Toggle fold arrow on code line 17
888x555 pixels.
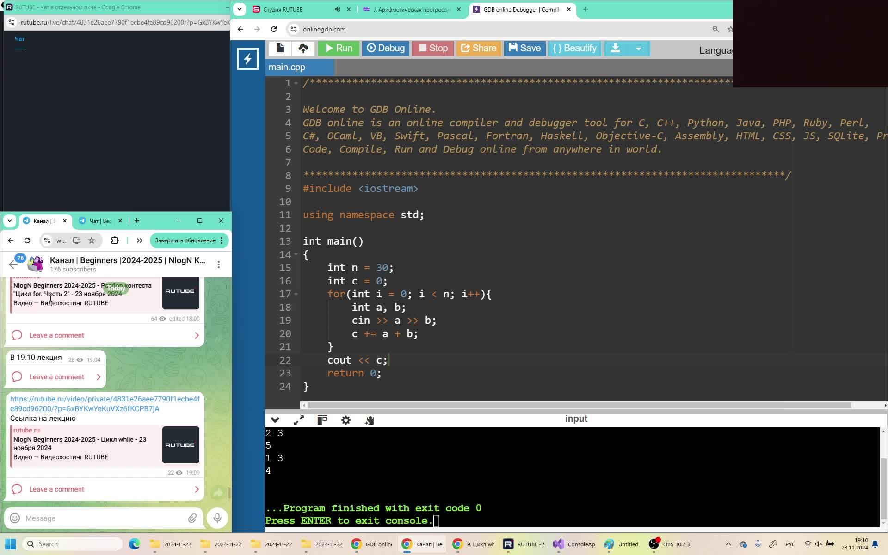[296, 294]
